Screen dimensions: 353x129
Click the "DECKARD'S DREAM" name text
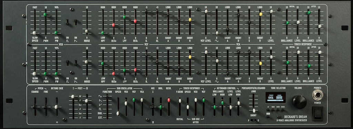(x=295, y=117)
